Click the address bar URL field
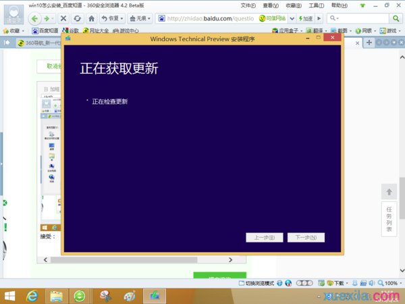This screenshot has height=304, width=405. point(210,18)
